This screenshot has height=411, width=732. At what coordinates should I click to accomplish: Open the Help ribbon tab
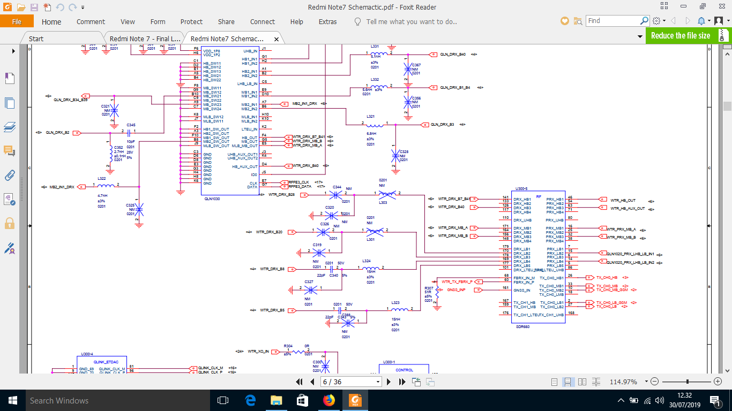pos(297,22)
